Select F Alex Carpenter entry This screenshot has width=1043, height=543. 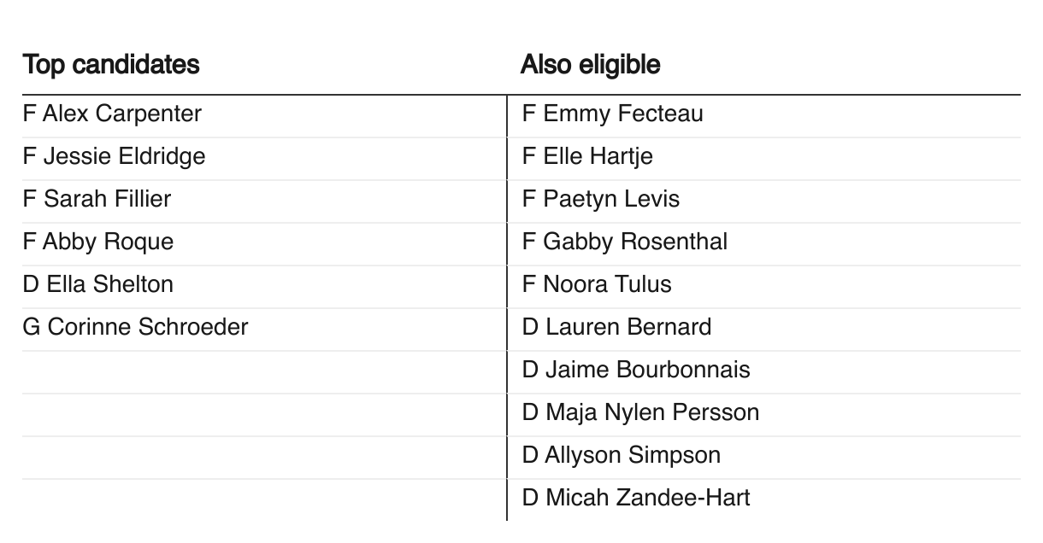tap(112, 114)
